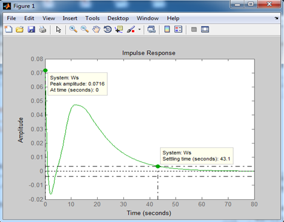Toggle the Insert Legend button
Screen dimensions: 284x222
(x=179, y=29)
